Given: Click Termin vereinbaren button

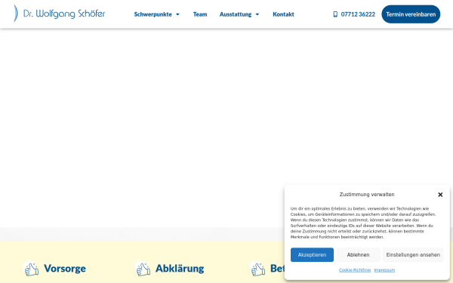Looking at the screenshot, I should pos(411,14).
